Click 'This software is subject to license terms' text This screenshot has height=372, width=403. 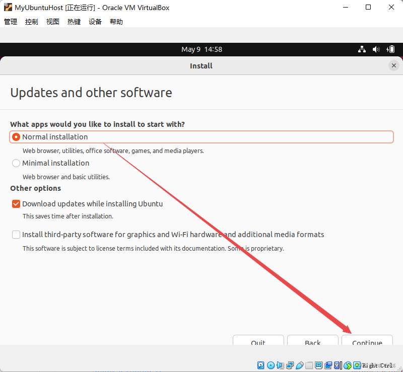[x=153, y=249]
